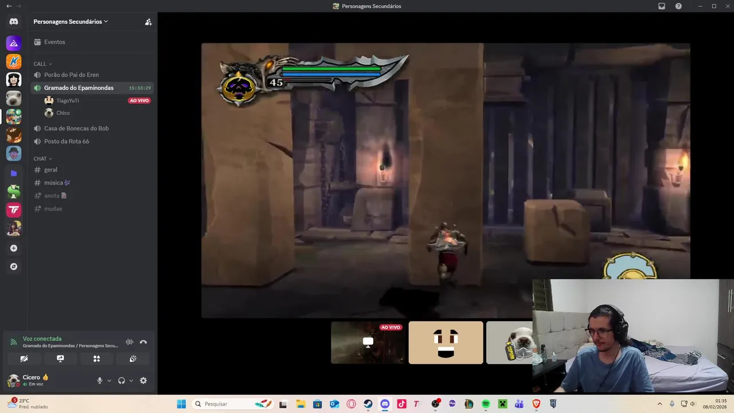Open Minecraft creeper icon in taskbar
This screenshot has height=413, width=734.
coord(502,404)
